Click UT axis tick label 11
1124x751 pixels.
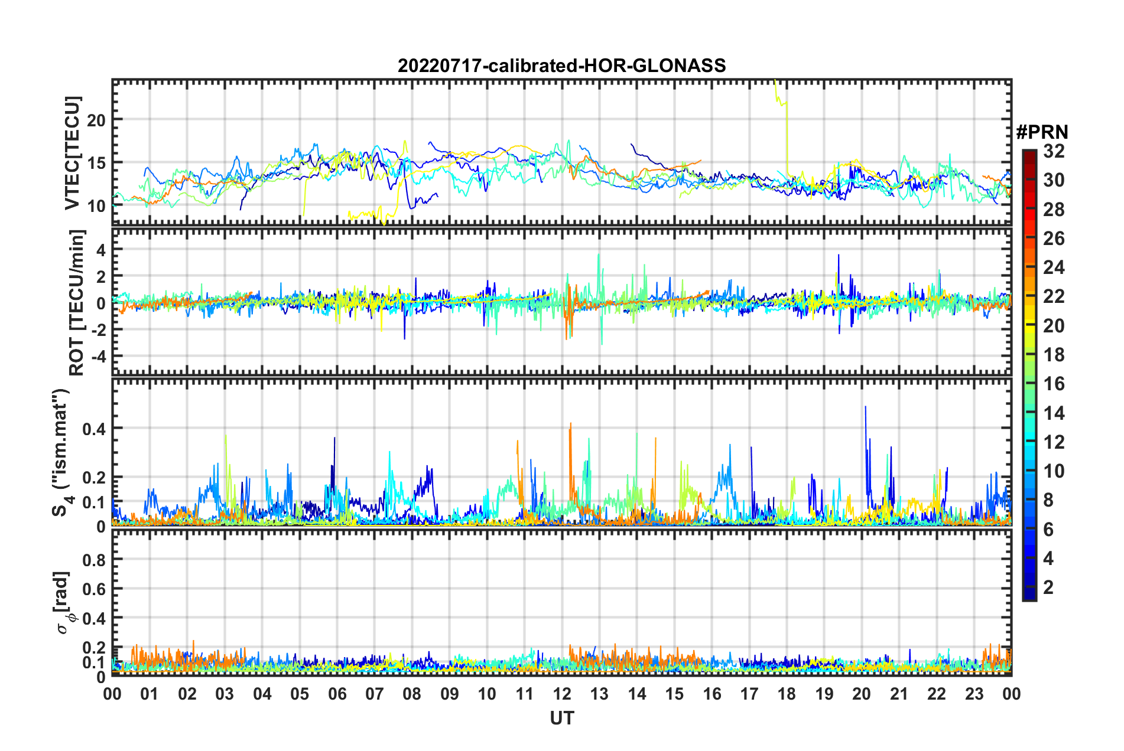coord(524,694)
